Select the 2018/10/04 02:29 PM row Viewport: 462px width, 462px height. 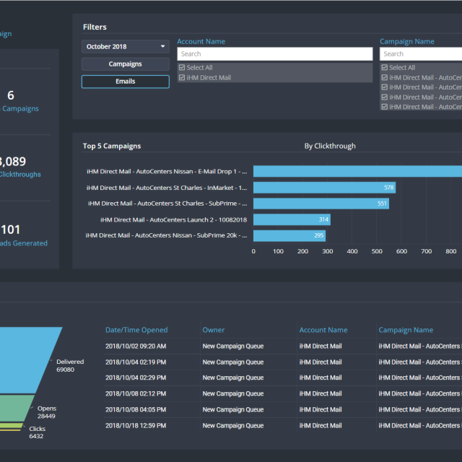click(282, 378)
